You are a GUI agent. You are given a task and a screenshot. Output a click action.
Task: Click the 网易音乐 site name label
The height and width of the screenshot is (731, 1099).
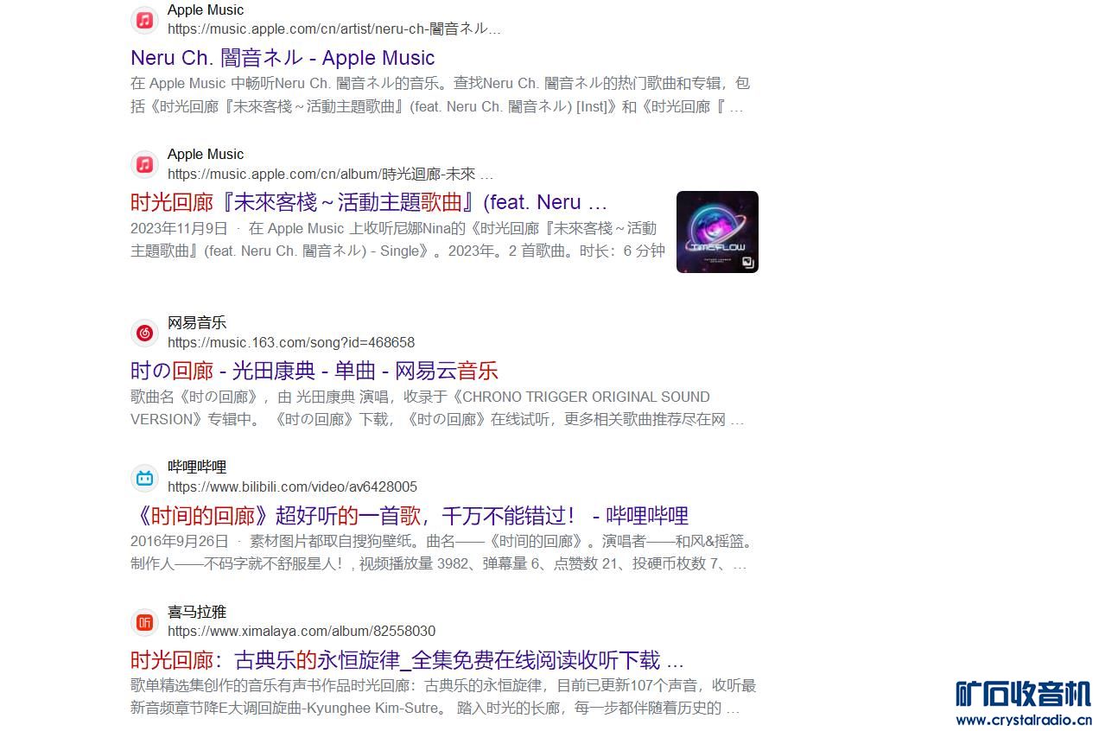[x=197, y=323]
